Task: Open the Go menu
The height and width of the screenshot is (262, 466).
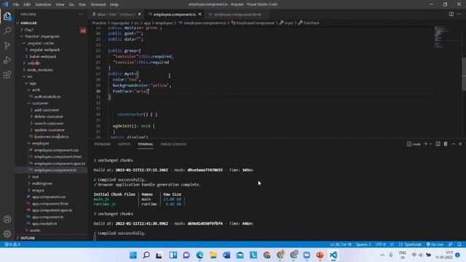Action: 71,4
